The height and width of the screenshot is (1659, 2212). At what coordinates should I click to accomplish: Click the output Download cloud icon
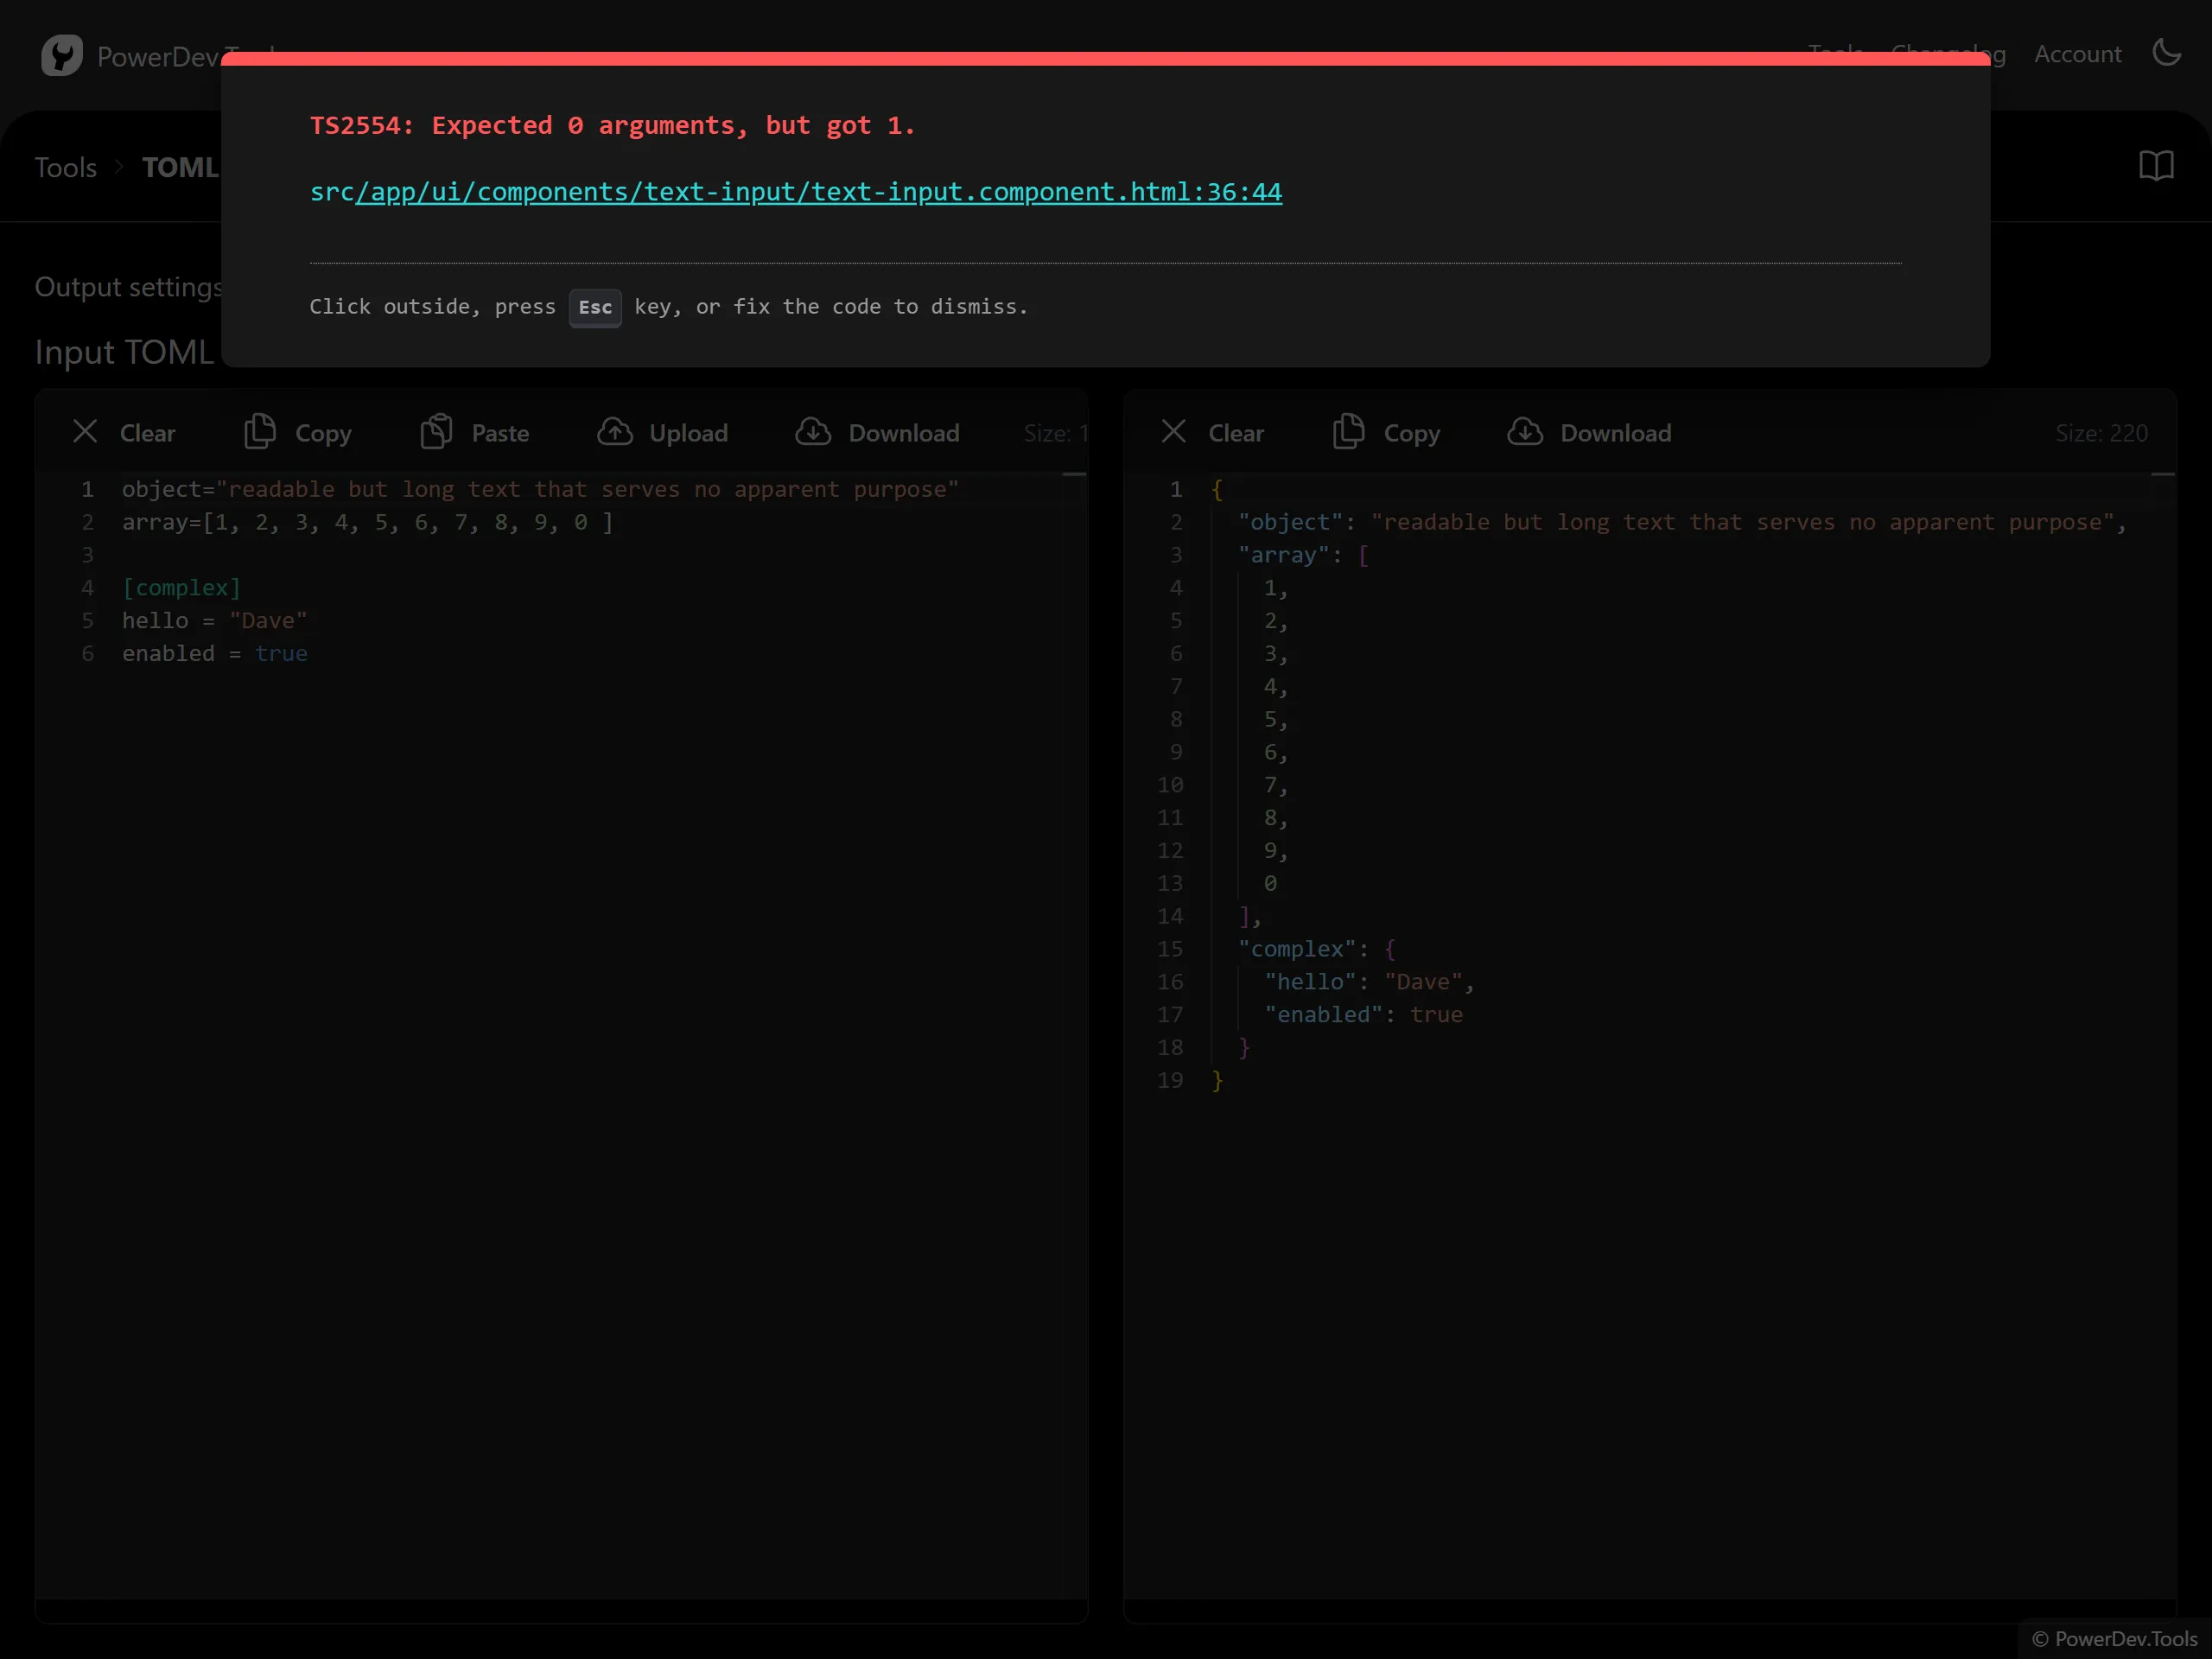(1525, 432)
